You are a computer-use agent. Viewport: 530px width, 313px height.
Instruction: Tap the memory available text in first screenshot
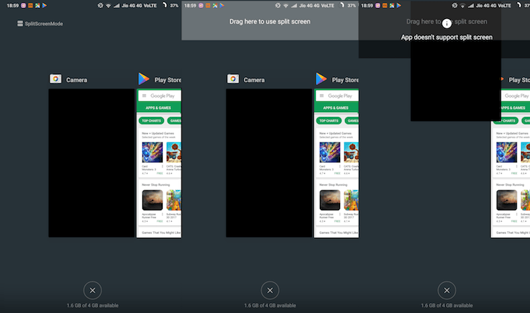click(x=93, y=306)
